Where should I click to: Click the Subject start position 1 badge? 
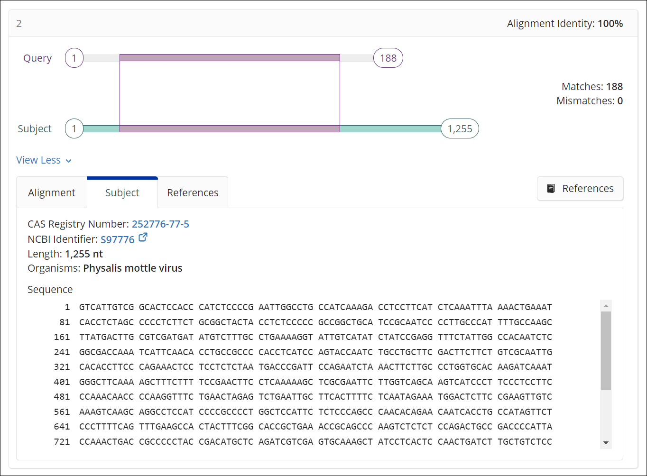[74, 128]
